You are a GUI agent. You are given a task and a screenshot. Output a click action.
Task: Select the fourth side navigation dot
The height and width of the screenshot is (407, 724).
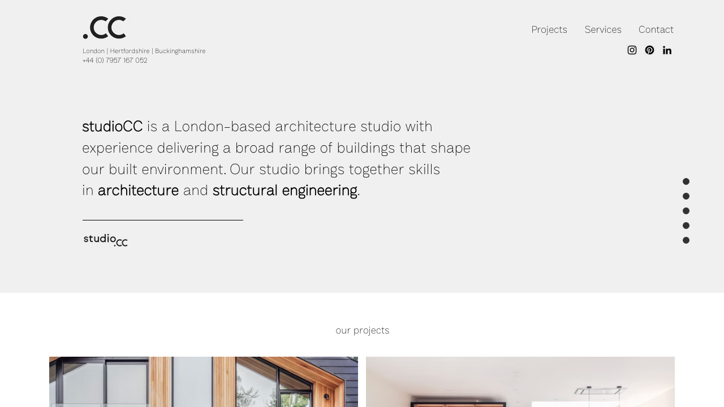[x=686, y=226]
